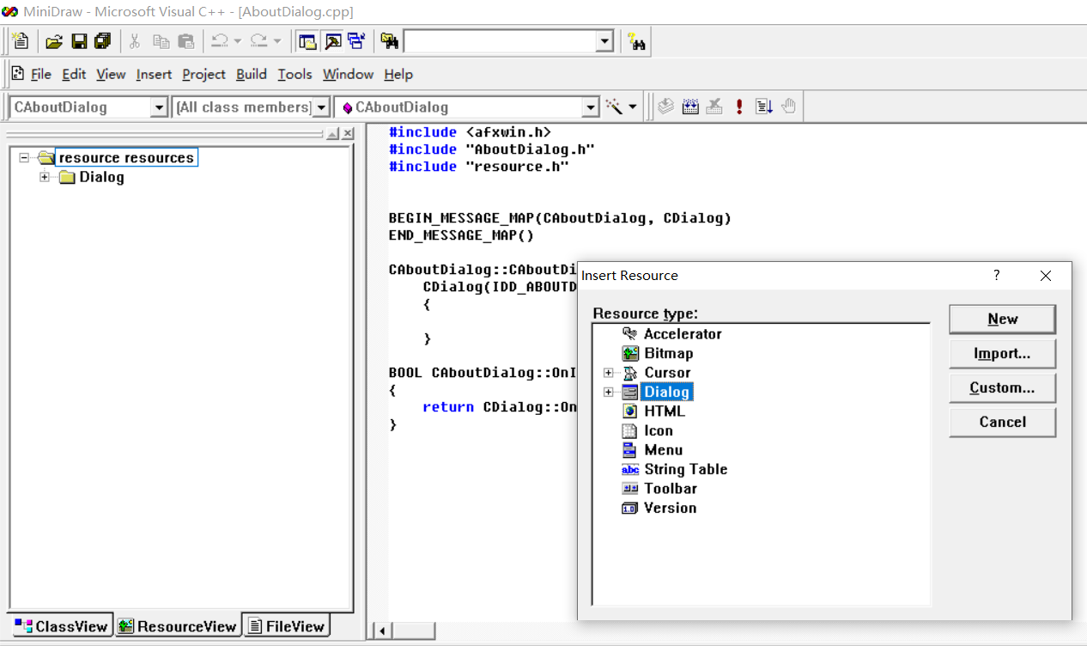Switch to the ResourceView tab
The width and height of the screenshot is (1087, 646).
177,626
